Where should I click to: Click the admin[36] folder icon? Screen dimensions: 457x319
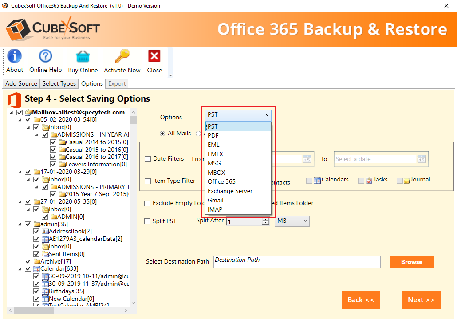coord(37,224)
